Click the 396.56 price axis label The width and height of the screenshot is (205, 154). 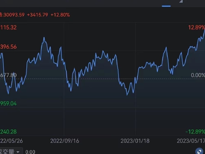(8, 47)
